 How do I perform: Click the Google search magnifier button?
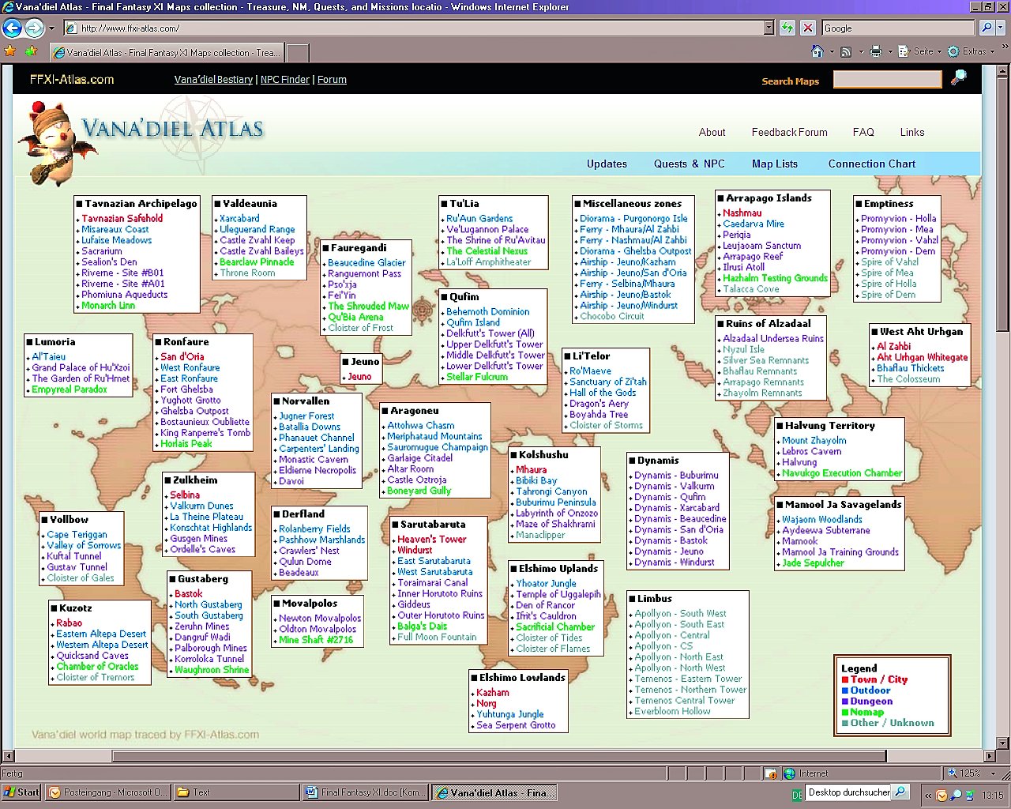click(987, 28)
